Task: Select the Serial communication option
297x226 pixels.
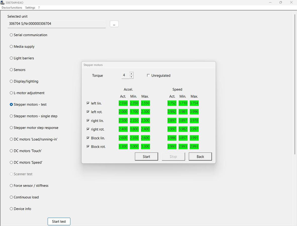Action: [11, 35]
